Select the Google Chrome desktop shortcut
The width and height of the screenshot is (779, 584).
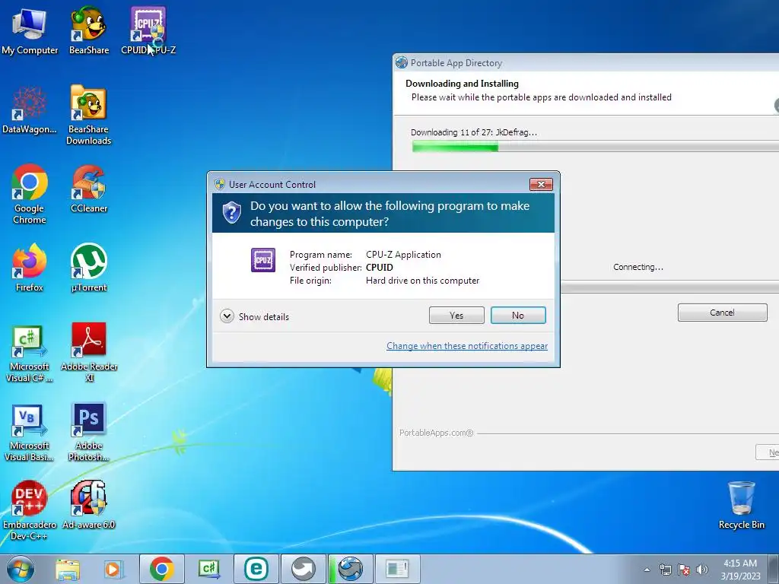30,194
